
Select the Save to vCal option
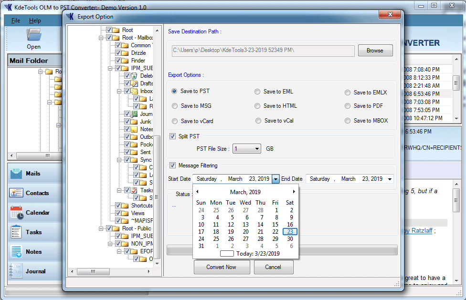[258, 121]
